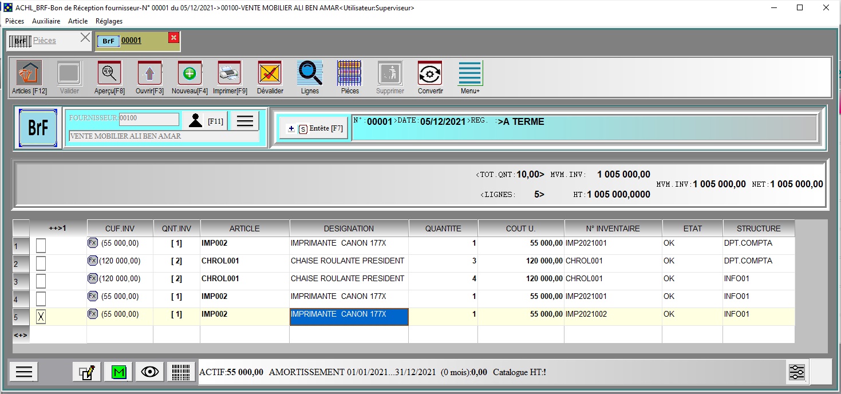Open the Lignes magnifier search icon
The width and height of the screenshot is (841, 394).
[x=310, y=74]
